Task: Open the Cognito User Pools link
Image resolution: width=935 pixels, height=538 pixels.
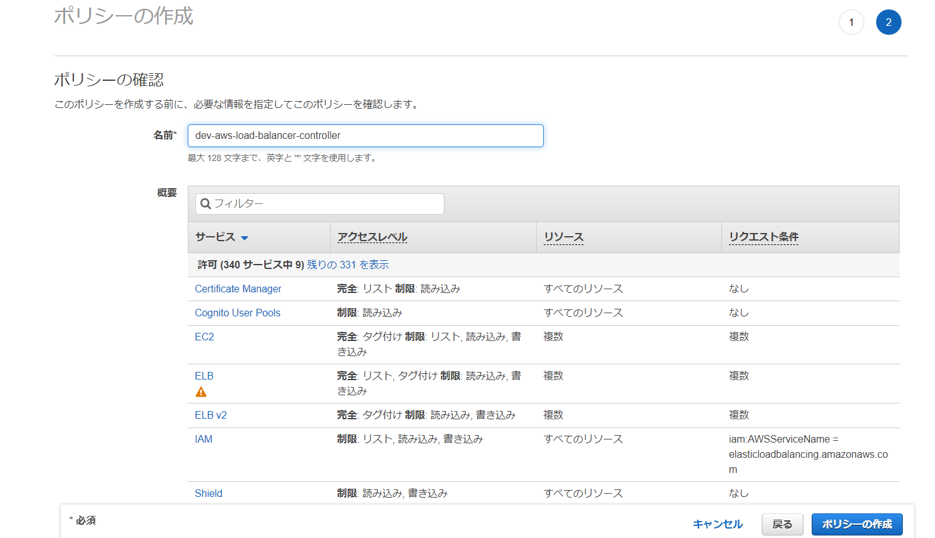Action: 237,313
